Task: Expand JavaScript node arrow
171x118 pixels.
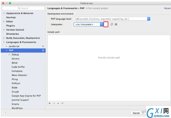Action: pyautogui.click(x=7, y=46)
